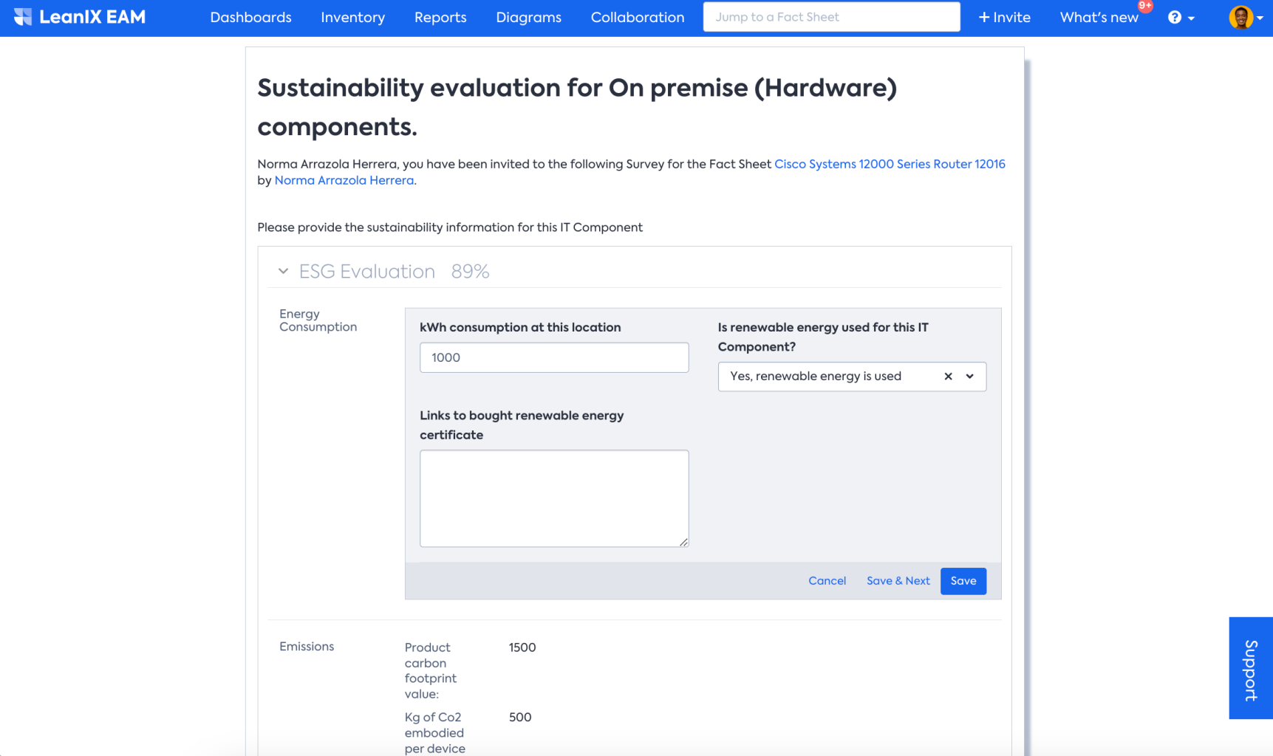Focus the kWh consumption input field
Screen dimensions: 1273x756
point(554,357)
